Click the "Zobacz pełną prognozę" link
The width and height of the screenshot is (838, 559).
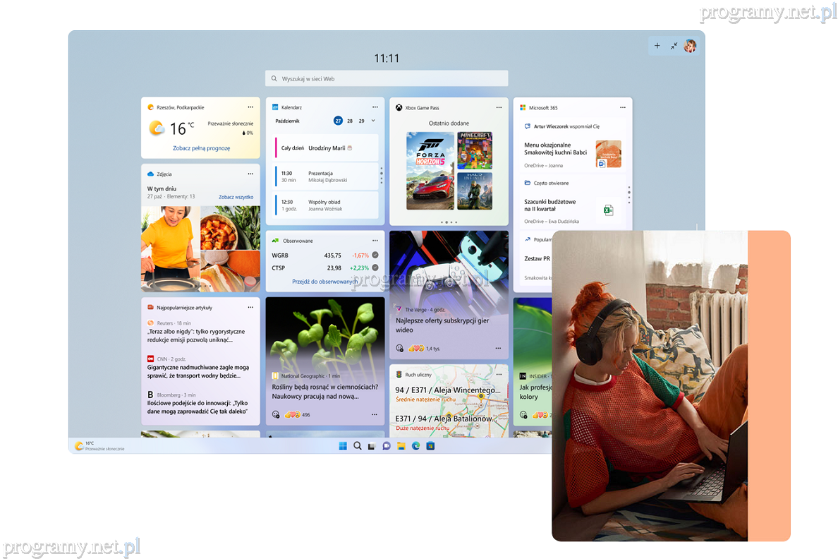pyautogui.click(x=201, y=148)
